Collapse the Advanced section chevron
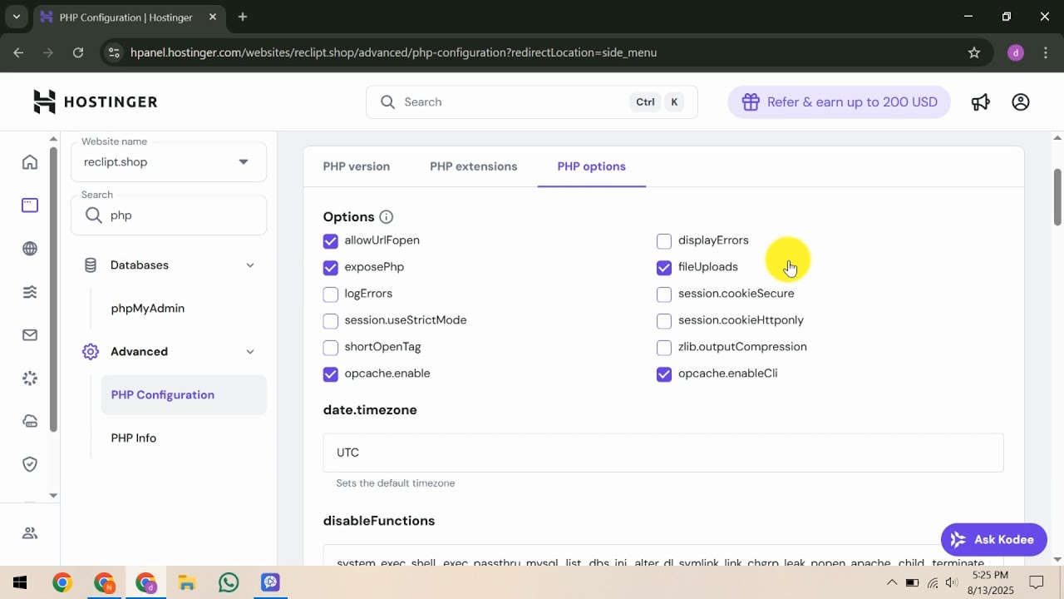This screenshot has width=1064, height=599. pyautogui.click(x=250, y=352)
